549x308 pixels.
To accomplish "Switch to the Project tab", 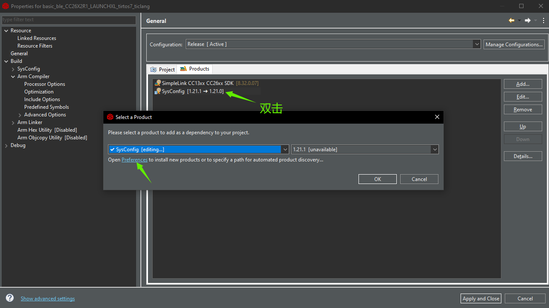I will click(162, 69).
